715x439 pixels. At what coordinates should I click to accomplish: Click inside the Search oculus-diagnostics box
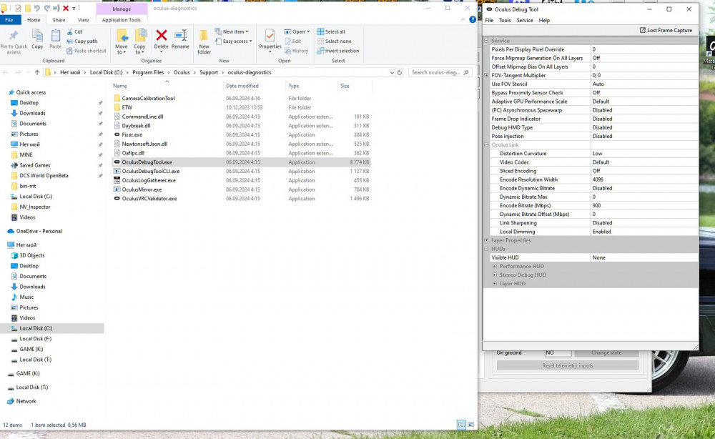[436, 72]
